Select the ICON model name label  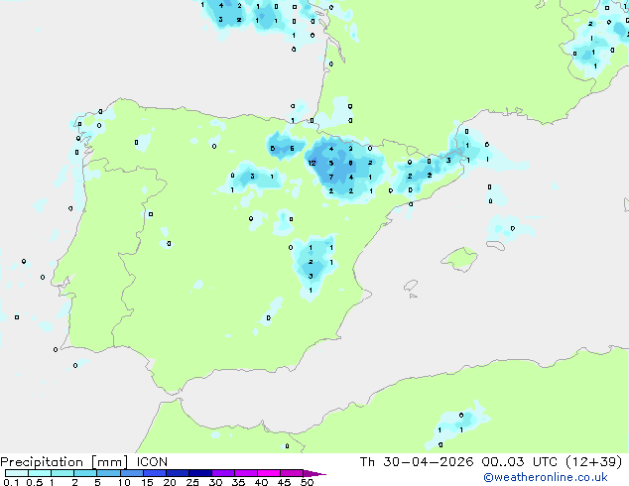pyautogui.click(x=152, y=462)
